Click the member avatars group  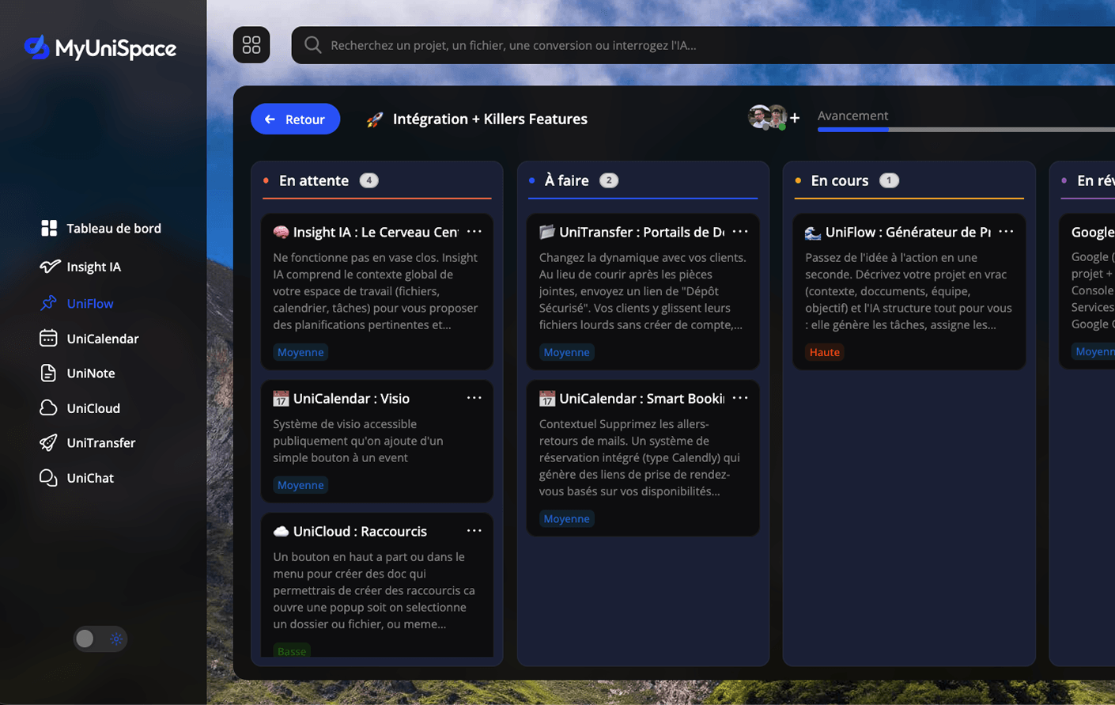[x=767, y=117]
